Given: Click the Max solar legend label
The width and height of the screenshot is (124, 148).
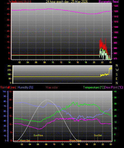Looking at the screenshot, I should pos(52,87).
